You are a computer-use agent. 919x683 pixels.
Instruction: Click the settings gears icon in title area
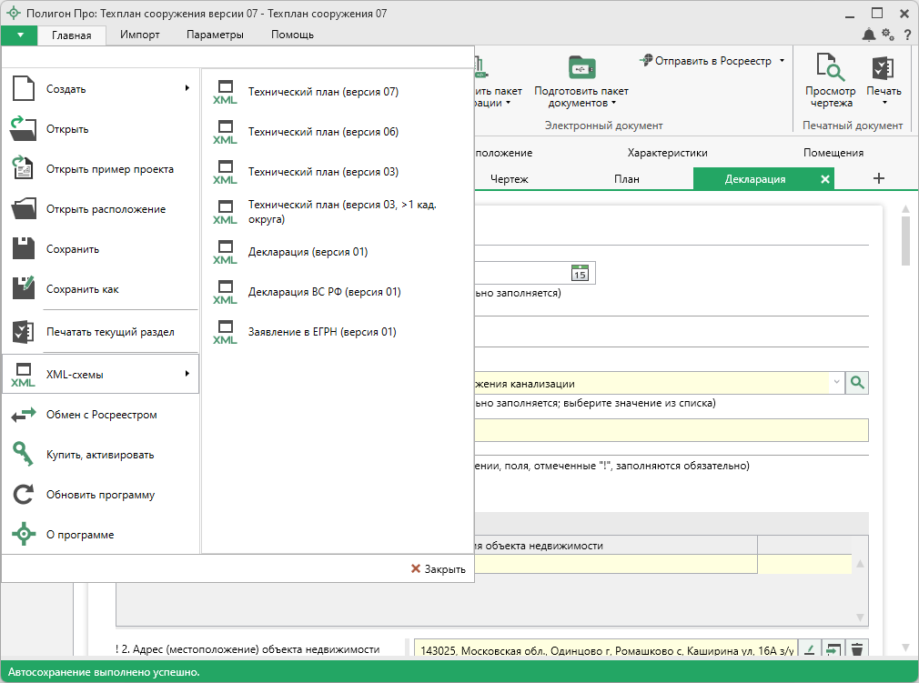[x=887, y=35]
